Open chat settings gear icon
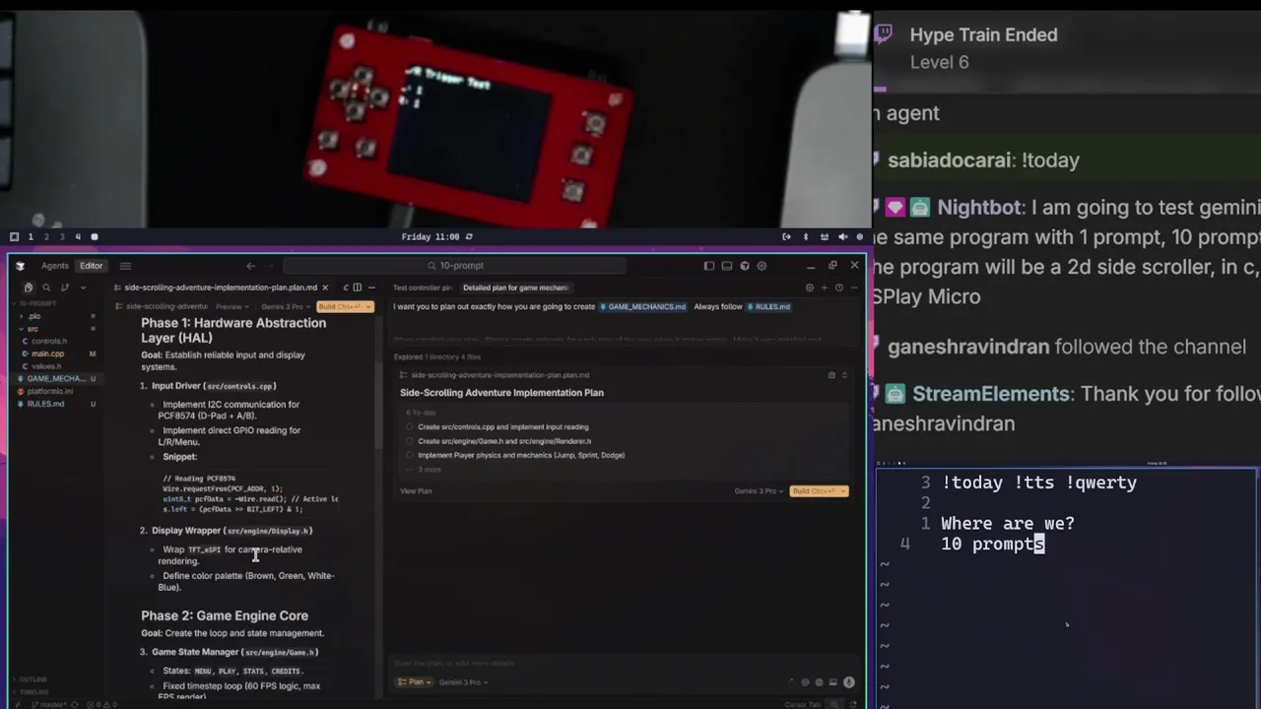 click(x=810, y=288)
